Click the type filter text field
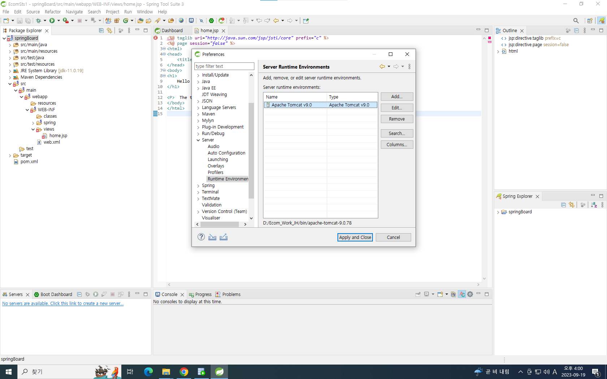Viewport: 607px width, 379px height. [x=224, y=66]
